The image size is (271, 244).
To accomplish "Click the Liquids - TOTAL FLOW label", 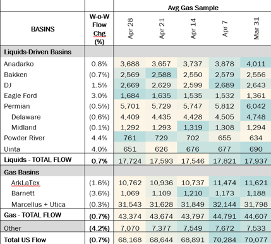I will 38,160.
